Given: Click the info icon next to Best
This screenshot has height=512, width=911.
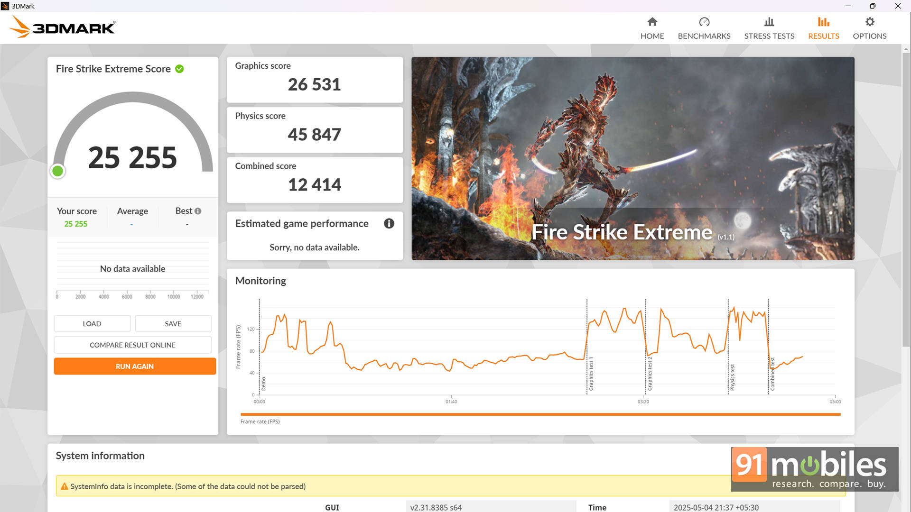Looking at the screenshot, I should [x=198, y=211].
